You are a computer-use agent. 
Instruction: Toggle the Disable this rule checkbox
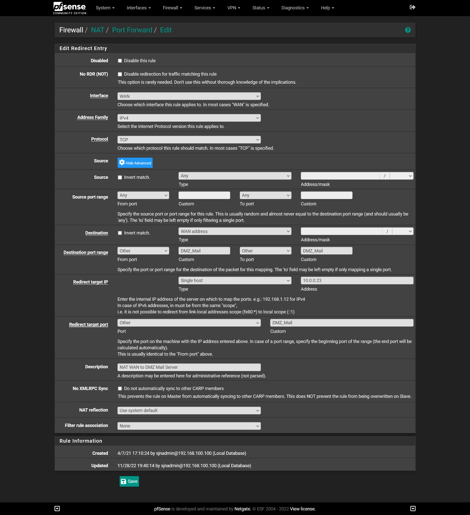pos(120,61)
